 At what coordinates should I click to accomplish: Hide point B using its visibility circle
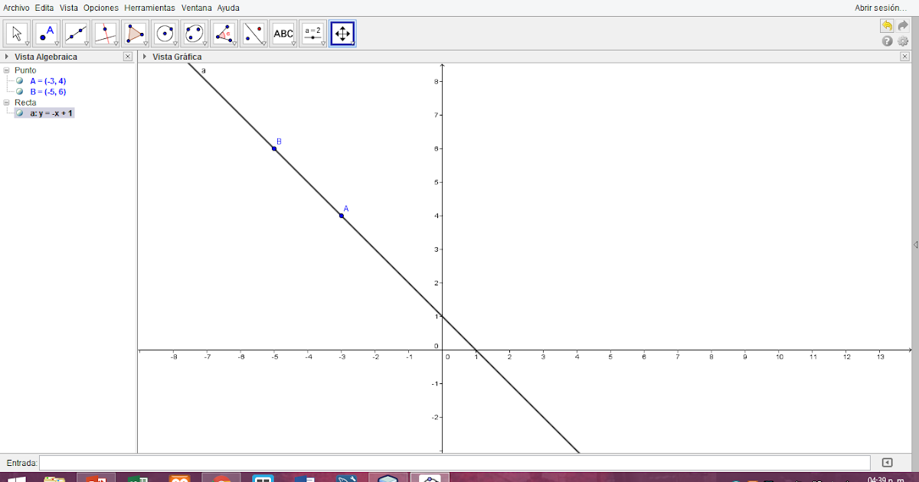tap(19, 90)
